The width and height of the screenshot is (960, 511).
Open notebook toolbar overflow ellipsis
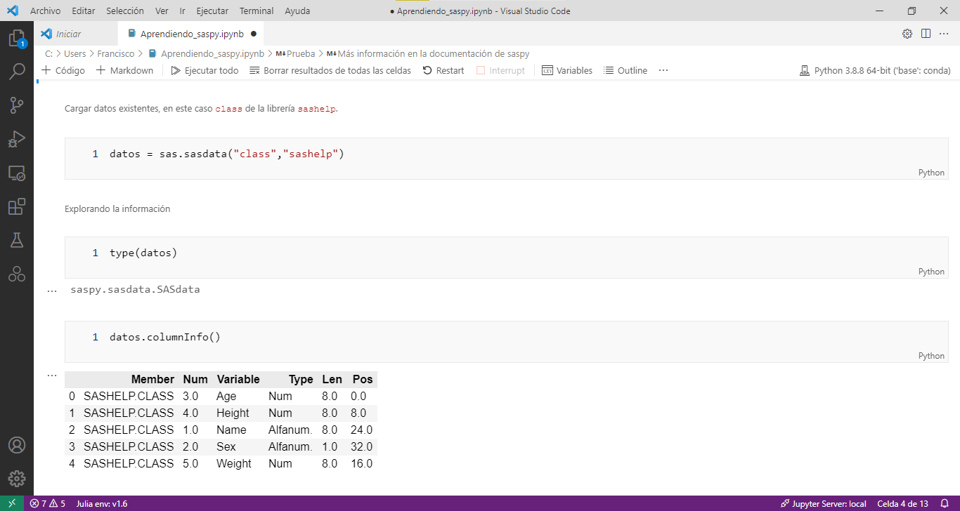point(663,70)
